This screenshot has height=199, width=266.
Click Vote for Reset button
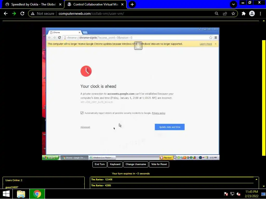coord(159,164)
